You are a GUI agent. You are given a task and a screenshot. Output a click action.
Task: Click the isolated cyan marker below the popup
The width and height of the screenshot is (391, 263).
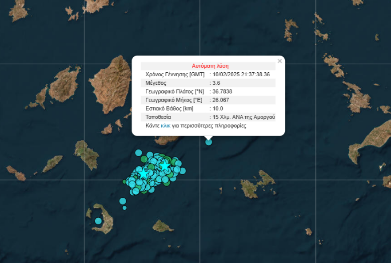(208, 142)
